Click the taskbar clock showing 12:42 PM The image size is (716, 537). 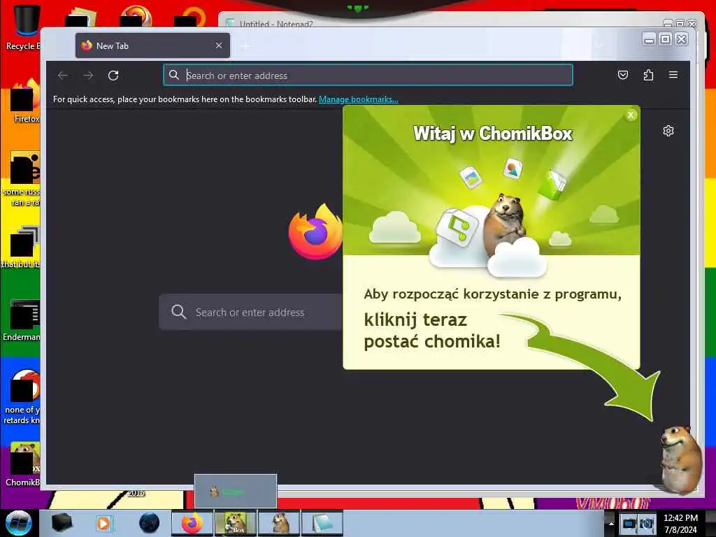coord(680,524)
